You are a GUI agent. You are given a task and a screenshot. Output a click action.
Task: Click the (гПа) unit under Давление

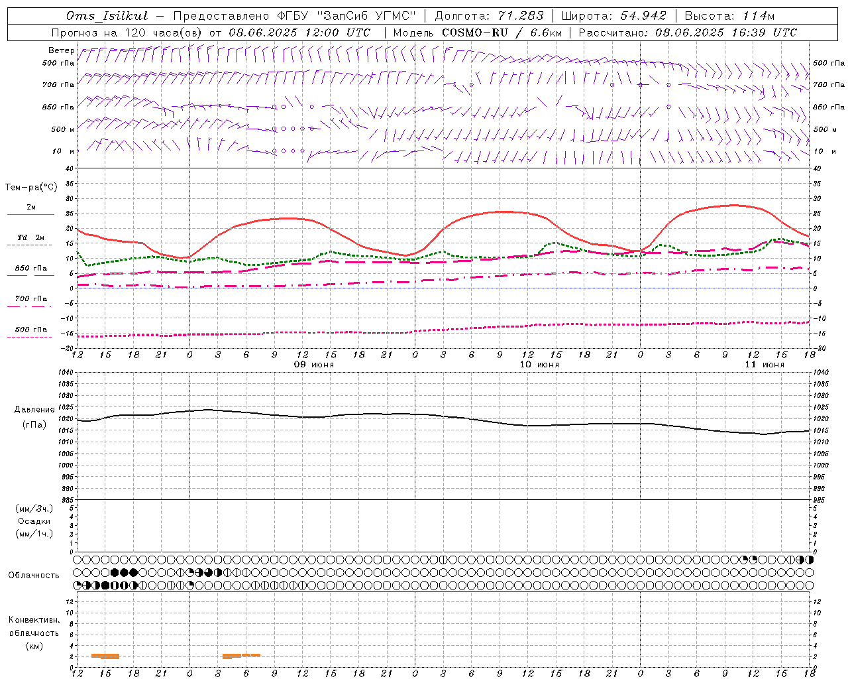click(34, 424)
